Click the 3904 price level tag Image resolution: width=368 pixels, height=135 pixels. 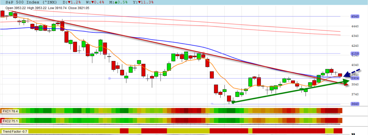pos(355,78)
